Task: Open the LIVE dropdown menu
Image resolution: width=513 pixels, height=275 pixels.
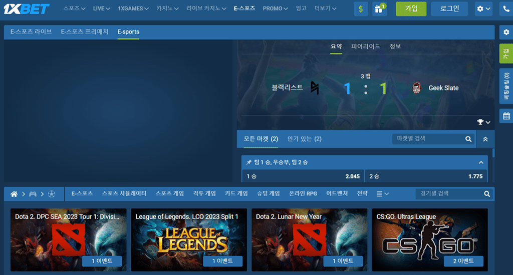Action: (101, 8)
